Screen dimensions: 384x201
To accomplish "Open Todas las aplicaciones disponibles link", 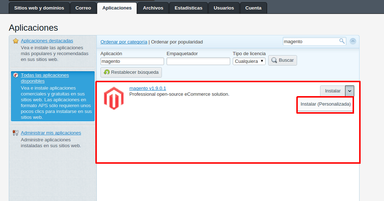I will 45,78.
